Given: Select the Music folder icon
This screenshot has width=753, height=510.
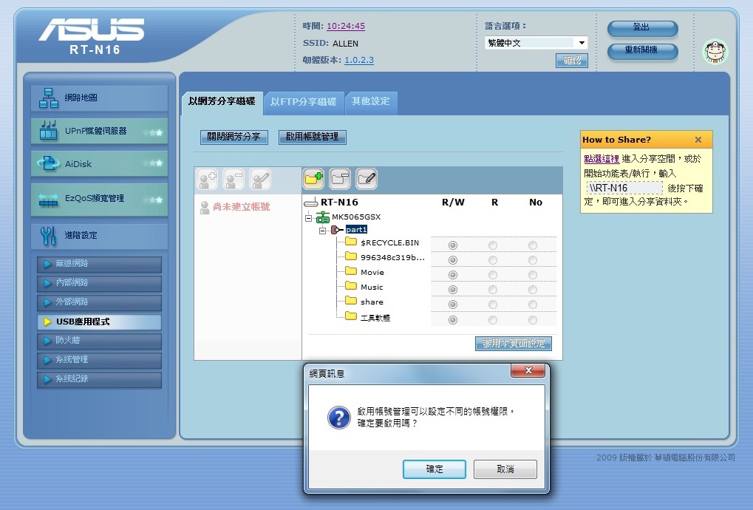Looking at the screenshot, I should [x=351, y=286].
